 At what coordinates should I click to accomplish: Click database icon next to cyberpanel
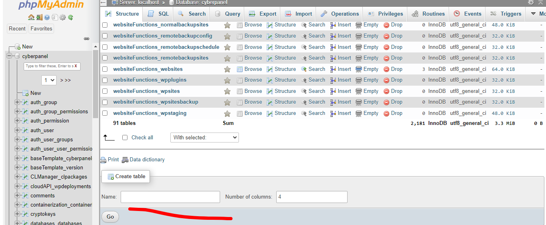pos(17,56)
